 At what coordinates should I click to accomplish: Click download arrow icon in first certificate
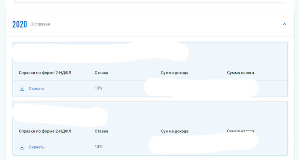coord(22,89)
